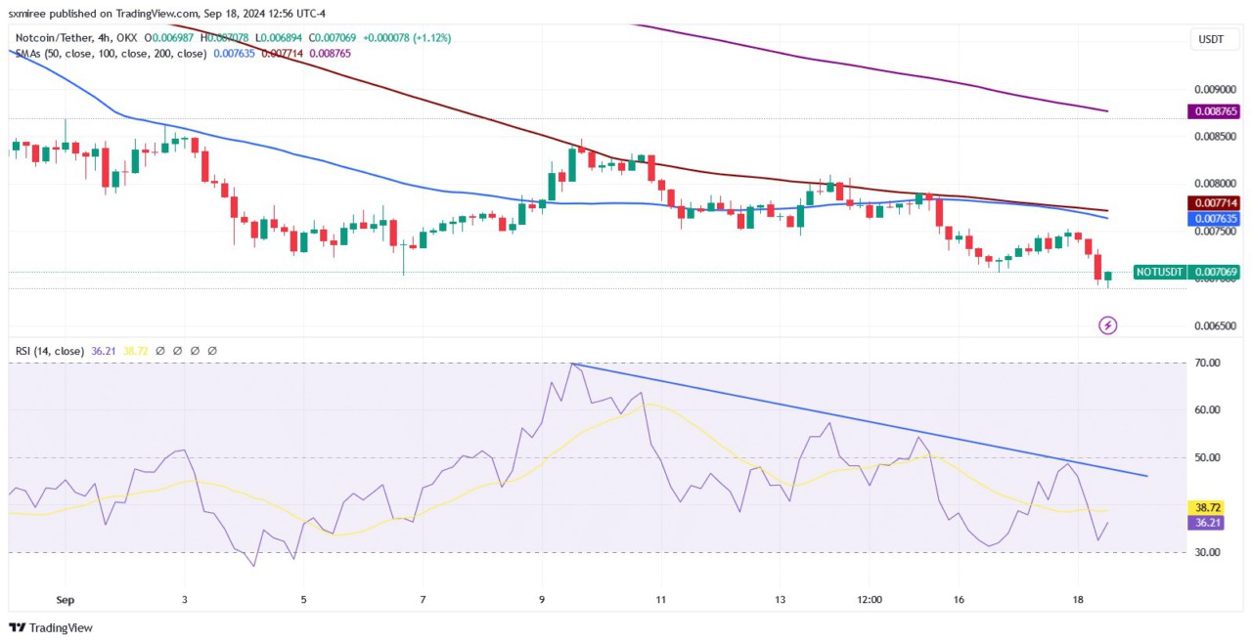Viewport: 1252px width, 643px height.
Task: Click the first empty-value symbol in RSI legend
Action: coord(159,350)
